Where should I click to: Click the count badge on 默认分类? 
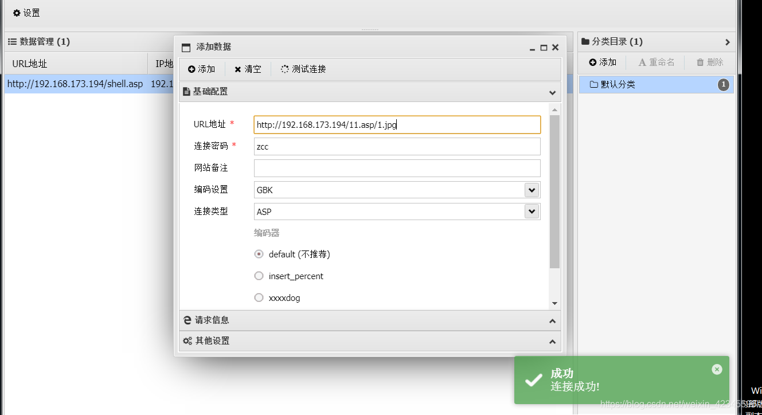point(724,85)
